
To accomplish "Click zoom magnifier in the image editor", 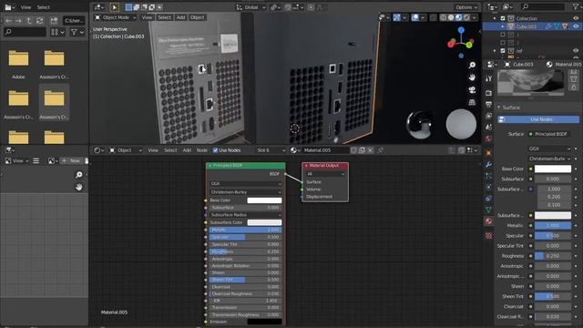I will click(x=79, y=174).
